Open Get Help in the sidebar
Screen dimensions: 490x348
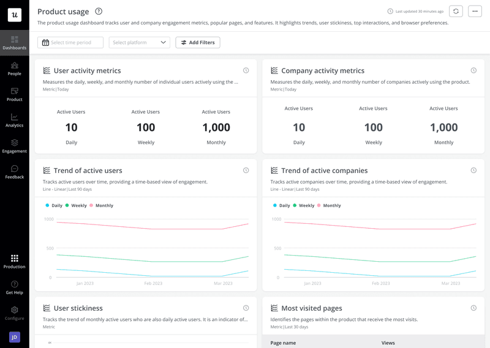click(14, 287)
